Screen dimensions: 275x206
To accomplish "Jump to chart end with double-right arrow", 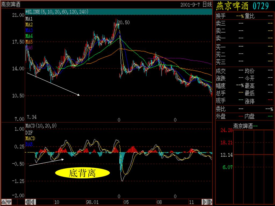I will click(210, 202).
